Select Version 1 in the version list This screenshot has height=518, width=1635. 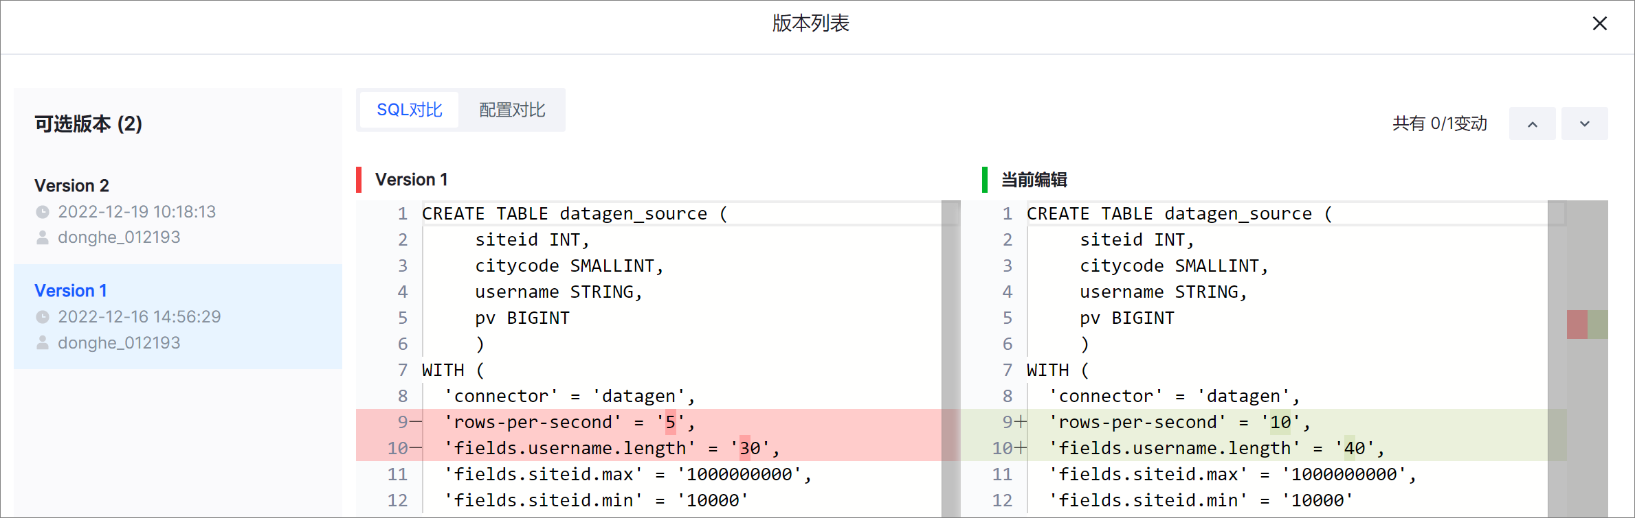pyautogui.click(x=178, y=316)
